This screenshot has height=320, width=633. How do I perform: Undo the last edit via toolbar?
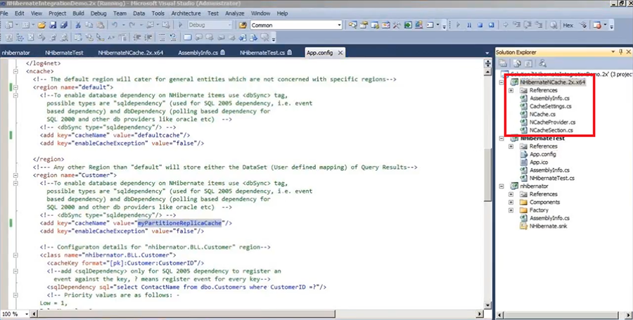click(114, 25)
